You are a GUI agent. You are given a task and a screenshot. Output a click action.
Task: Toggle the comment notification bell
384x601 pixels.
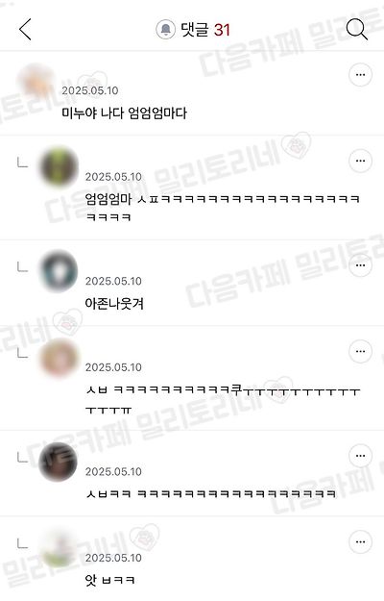(166, 30)
